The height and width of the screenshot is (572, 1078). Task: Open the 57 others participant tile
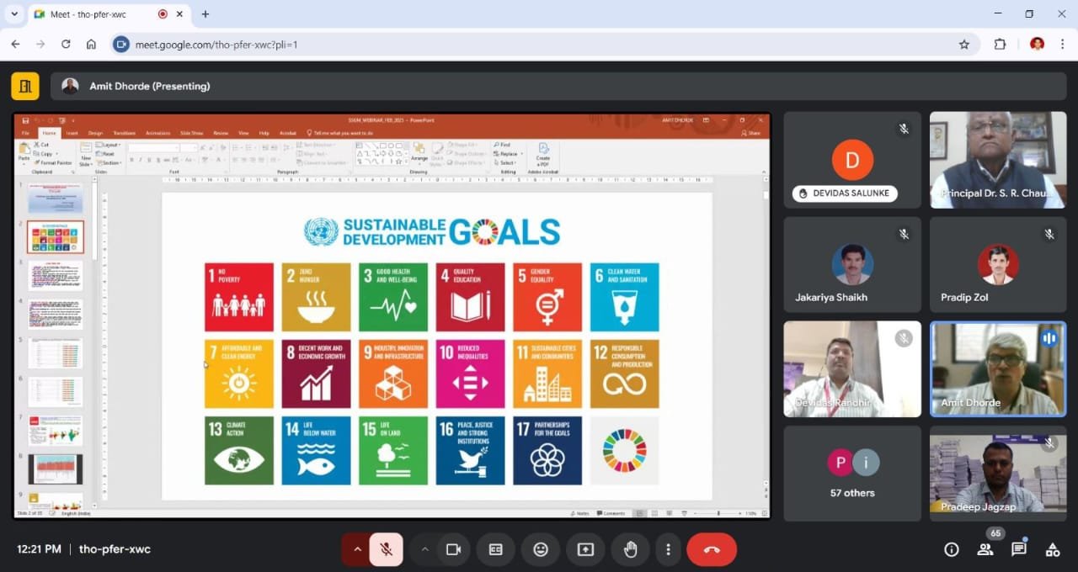coord(852,474)
